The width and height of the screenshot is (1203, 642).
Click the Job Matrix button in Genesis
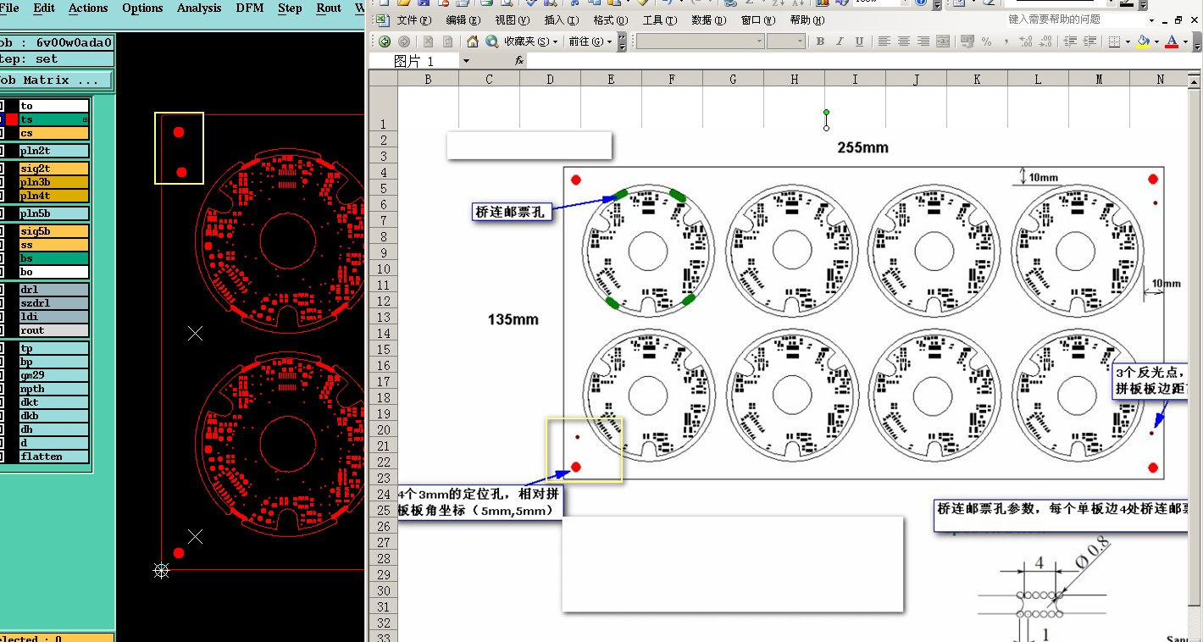click(x=55, y=80)
